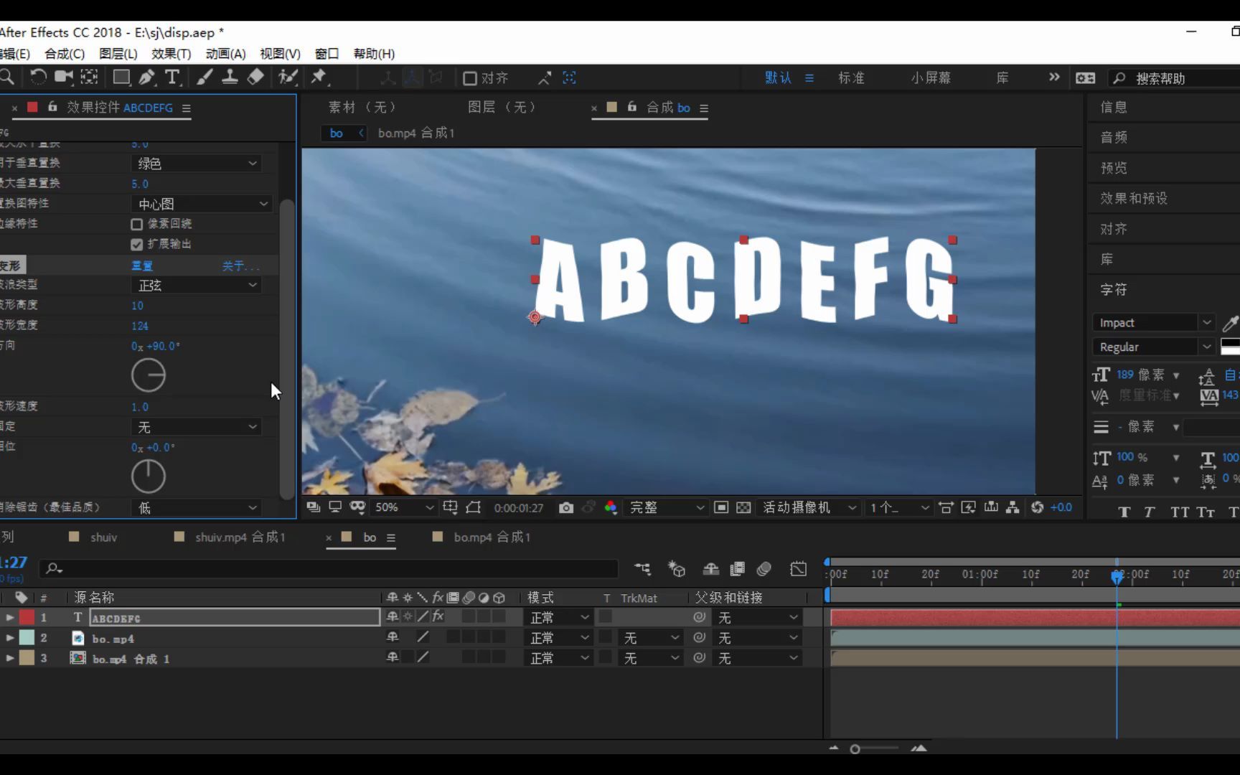
Task: Select the Rectangle shape tool
Action: [x=121, y=77]
